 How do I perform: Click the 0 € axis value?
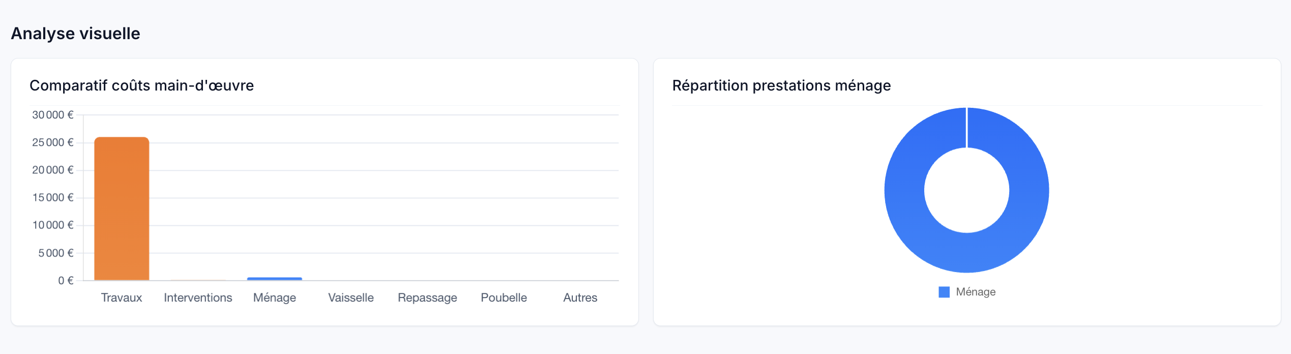click(x=66, y=280)
